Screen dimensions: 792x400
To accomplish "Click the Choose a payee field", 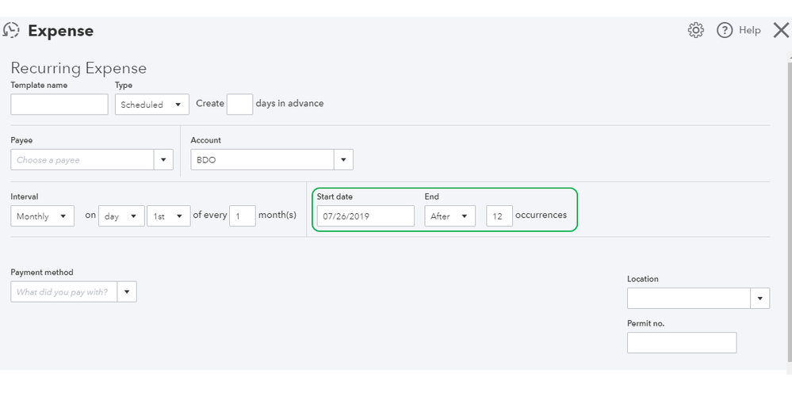I will click(82, 160).
